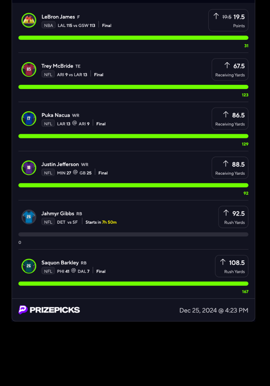Viewport: 270px width, 386px height.
Task: Select Saquon Barkley 108.5 Rush Yards box
Action: click(231, 266)
